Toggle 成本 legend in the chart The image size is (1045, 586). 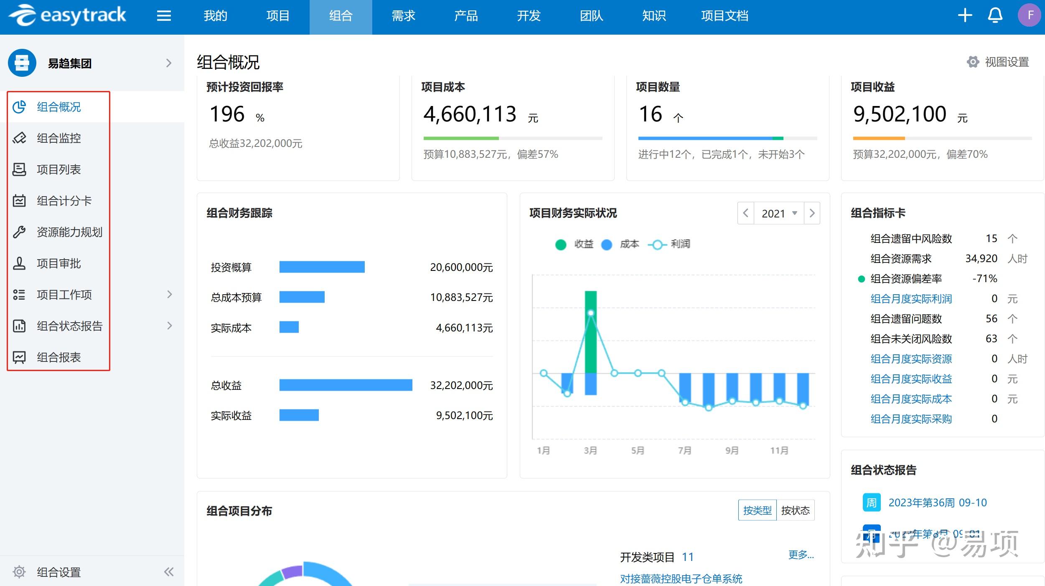coord(620,244)
